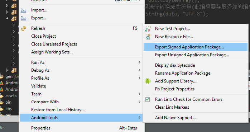The width and height of the screenshot is (250, 132).
Task: Select Validate from the context menu
Action: coord(39,86)
